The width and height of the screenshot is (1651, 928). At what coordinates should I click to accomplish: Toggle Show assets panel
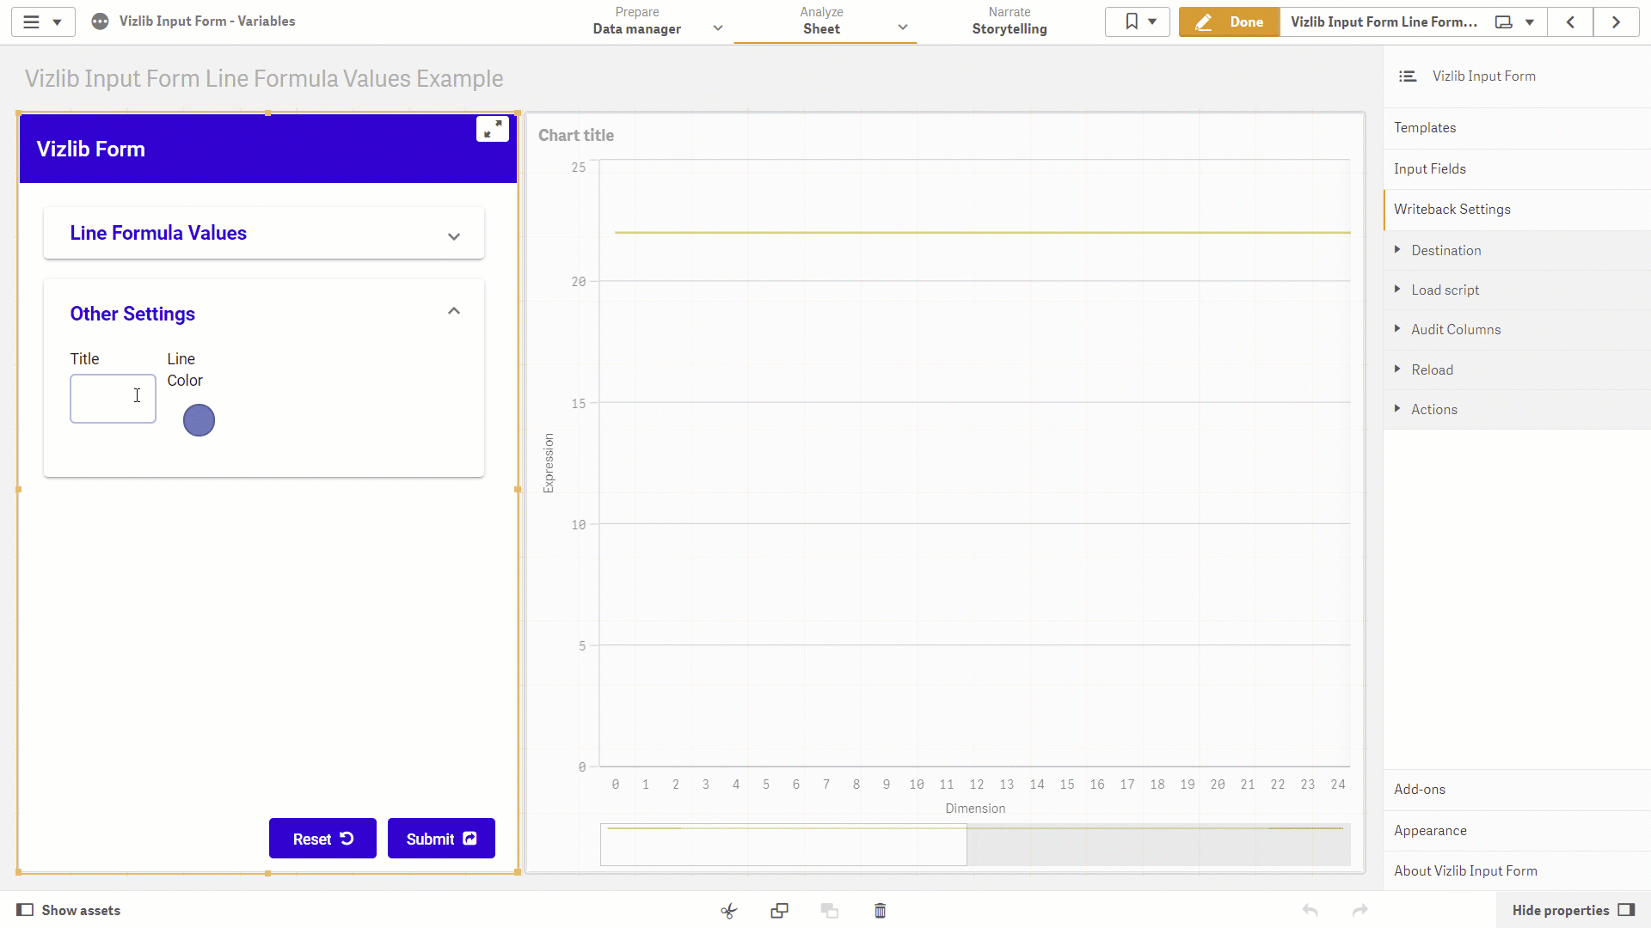coord(69,911)
